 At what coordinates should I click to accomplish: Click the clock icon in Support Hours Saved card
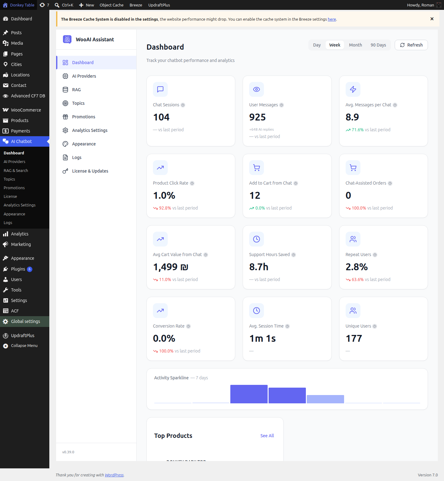(257, 239)
